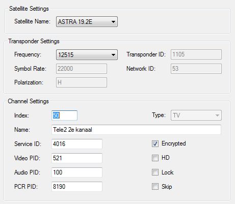
Task: Click the Network ID field
Action: coord(196,69)
